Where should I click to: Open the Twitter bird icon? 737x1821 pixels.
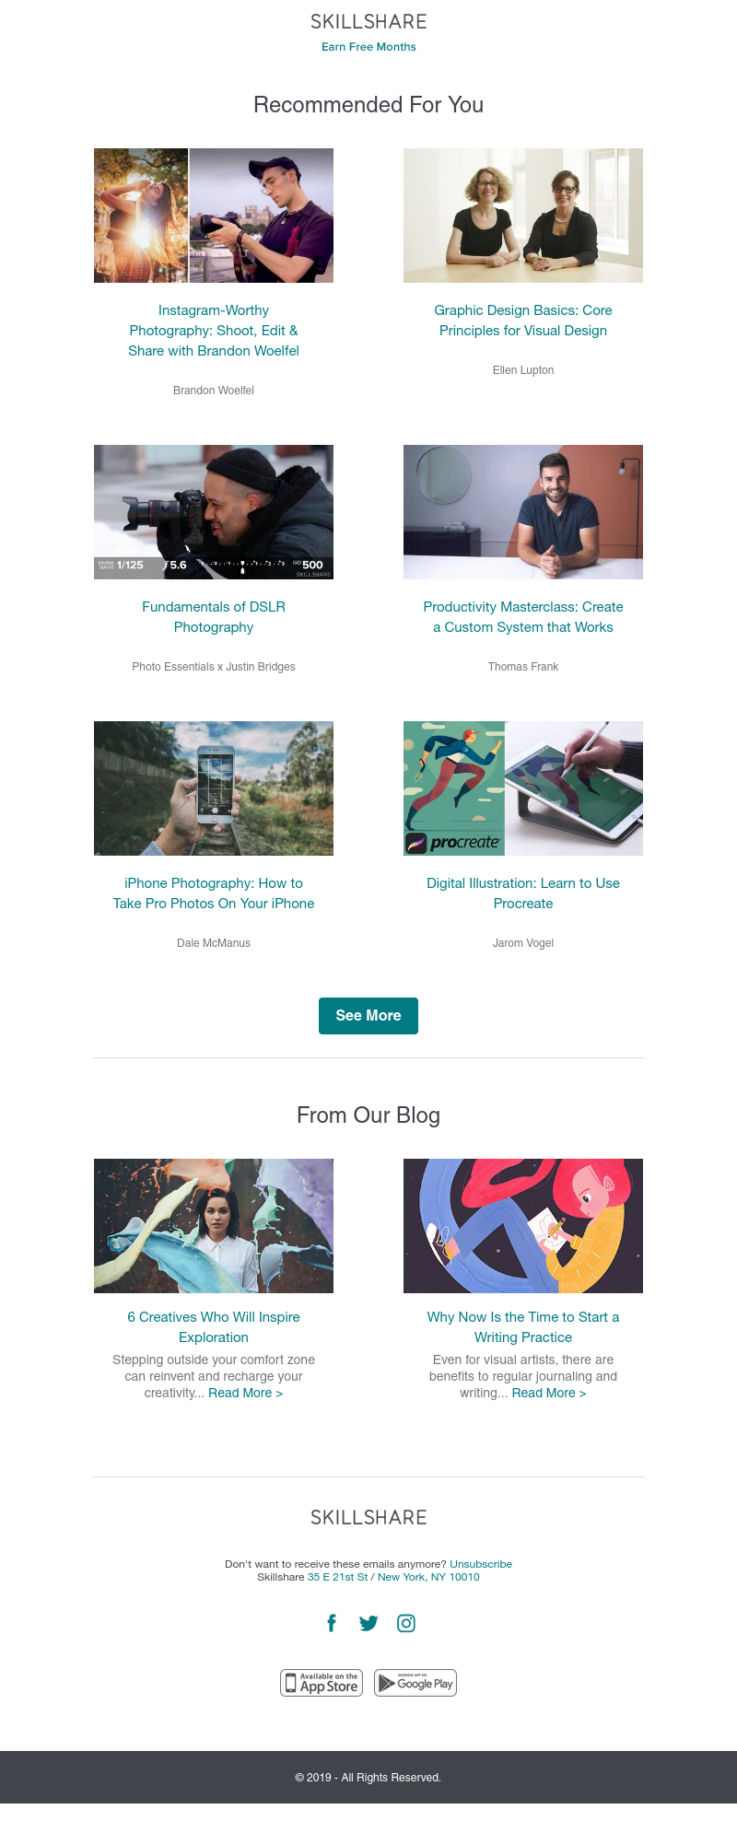368,1623
